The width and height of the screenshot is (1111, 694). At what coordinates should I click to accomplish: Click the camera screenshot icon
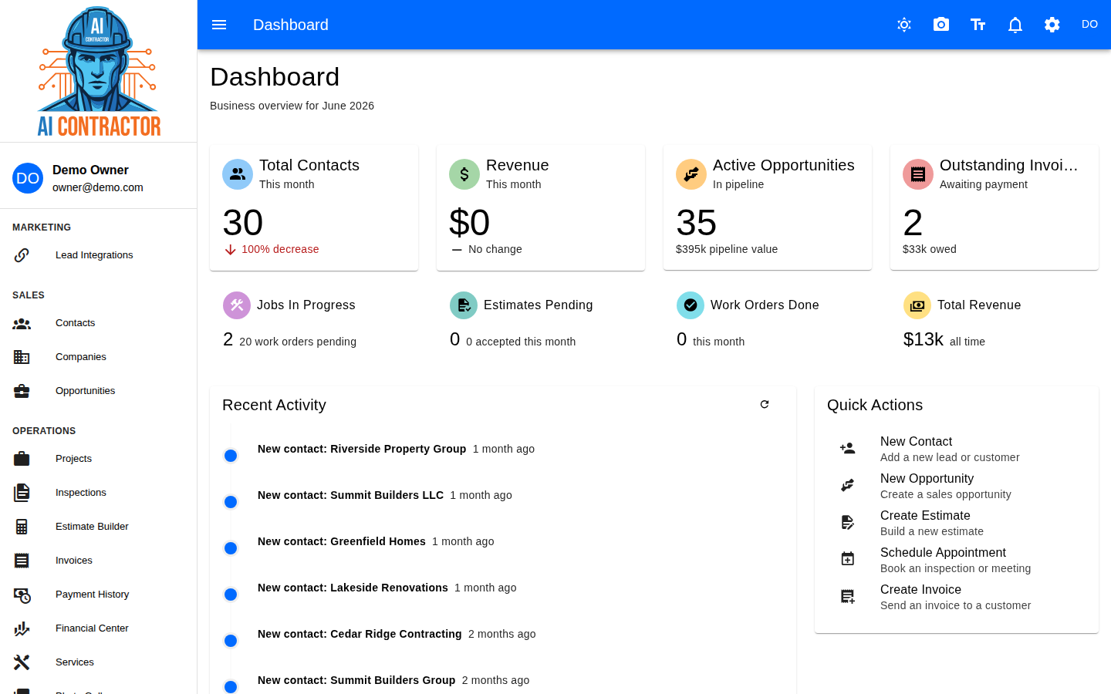pyautogui.click(x=941, y=25)
